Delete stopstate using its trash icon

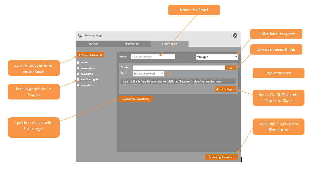[x=78, y=85]
